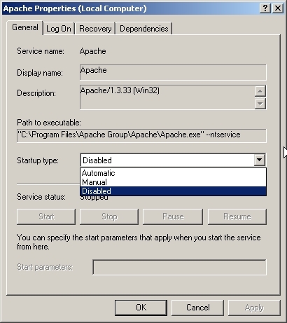Click the Pause service button
Image resolution: width=287 pixels, height=323 pixels.
tap(173, 217)
